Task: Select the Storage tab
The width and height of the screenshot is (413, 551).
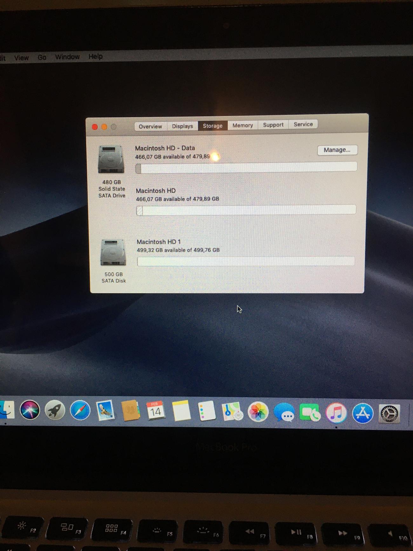Action: pyautogui.click(x=213, y=126)
